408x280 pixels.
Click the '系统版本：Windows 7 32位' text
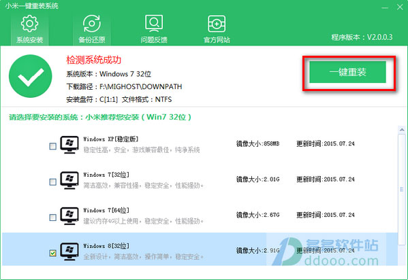click(x=109, y=74)
